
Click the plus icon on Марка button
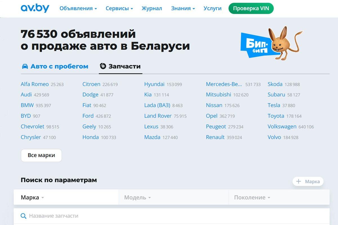click(299, 181)
